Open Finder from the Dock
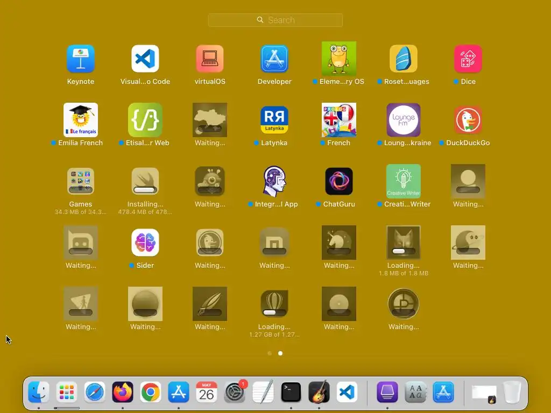 point(39,392)
